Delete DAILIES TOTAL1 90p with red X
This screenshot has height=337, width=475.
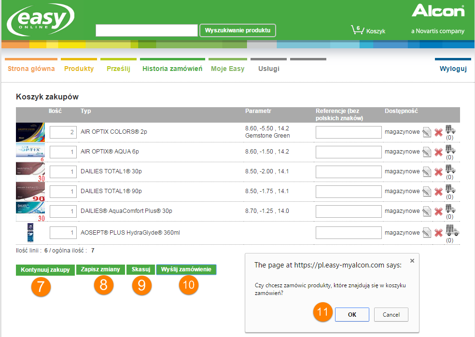pyautogui.click(x=438, y=192)
